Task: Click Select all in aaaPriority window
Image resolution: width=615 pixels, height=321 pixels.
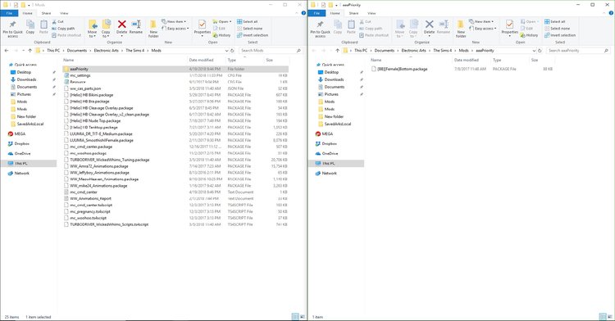Action: (x=555, y=21)
